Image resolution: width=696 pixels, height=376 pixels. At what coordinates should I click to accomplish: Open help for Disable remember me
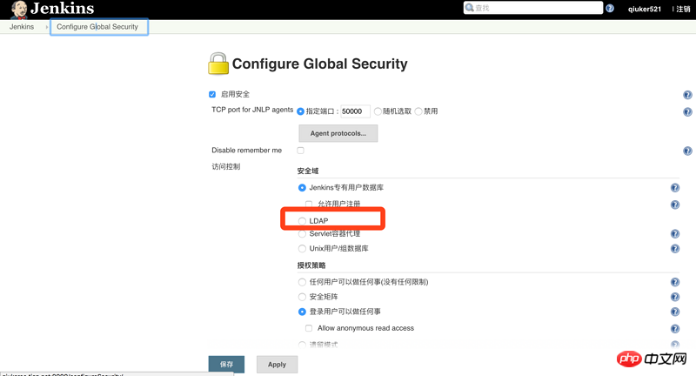pos(687,151)
